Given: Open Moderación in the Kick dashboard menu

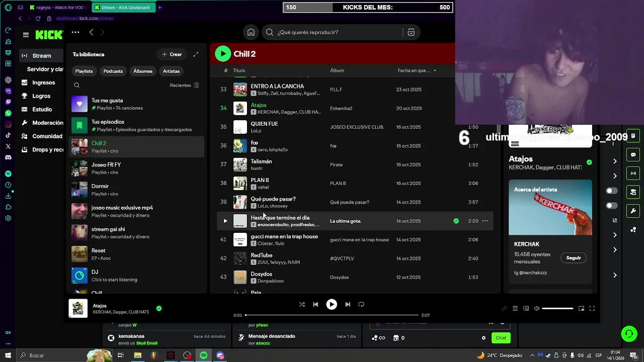Looking at the screenshot, I should pos(42,123).
